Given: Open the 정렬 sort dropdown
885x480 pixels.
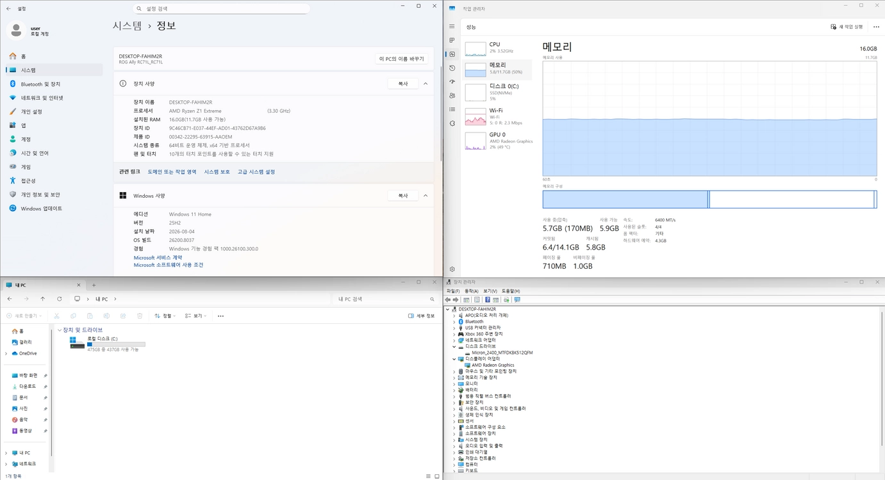Looking at the screenshot, I should 165,316.
